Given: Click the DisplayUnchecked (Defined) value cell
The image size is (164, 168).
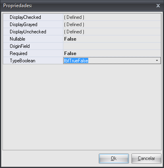Looking at the screenshot, I should tap(112, 32).
